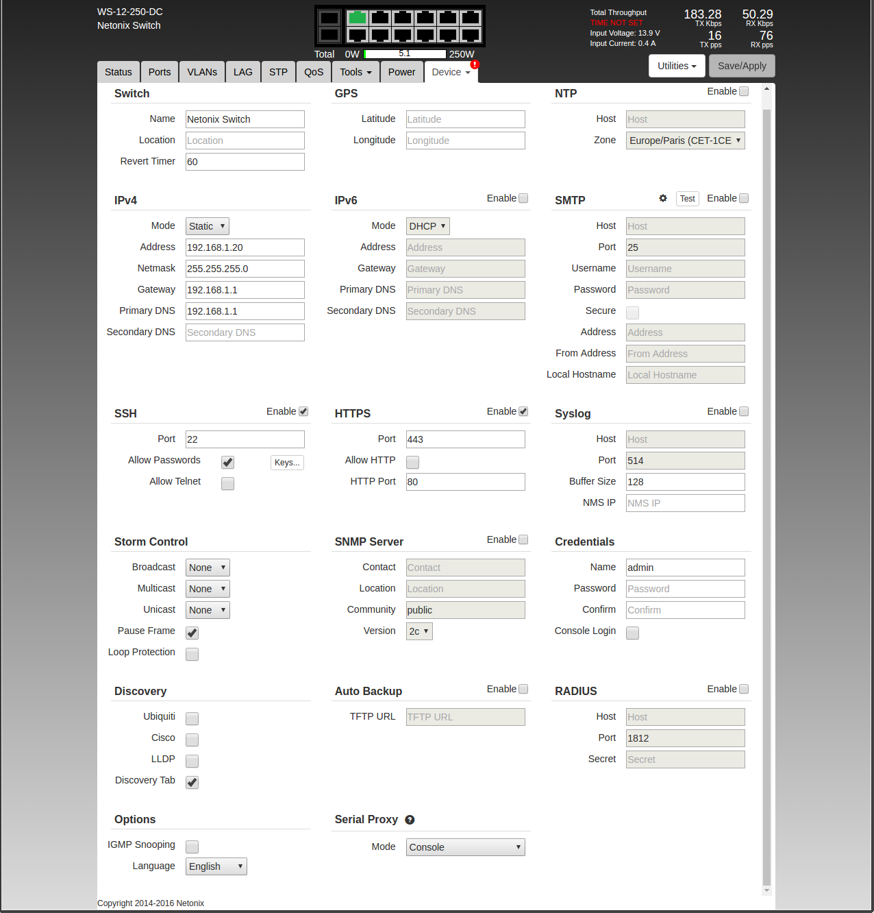Click the top-right Ethernet port icon
The width and height of the screenshot is (874, 913).
471,18
